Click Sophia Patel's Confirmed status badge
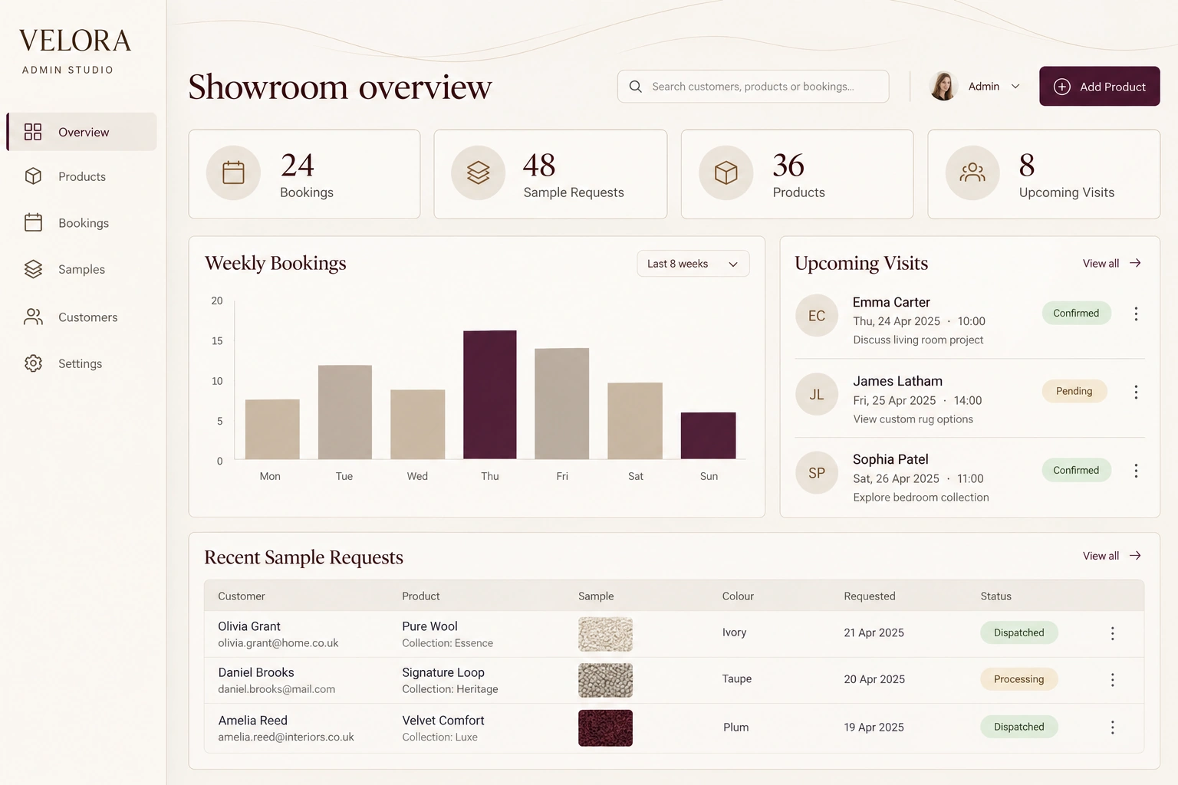This screenshot has width=1178, height=785. coord(1076,470)
